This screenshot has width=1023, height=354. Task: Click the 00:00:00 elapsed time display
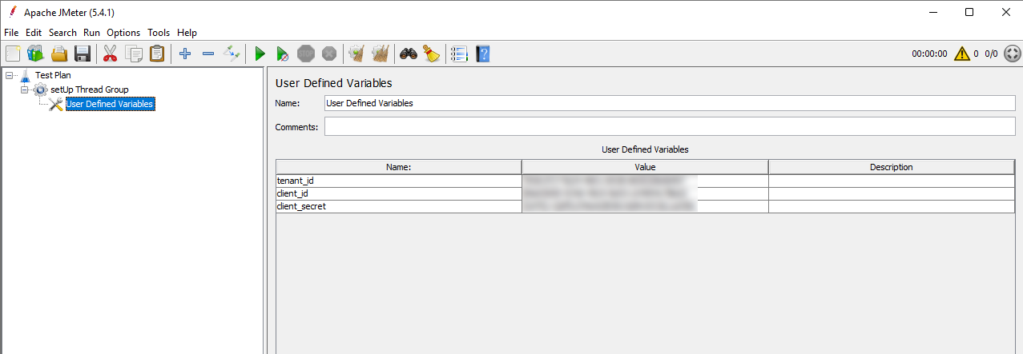929,54
